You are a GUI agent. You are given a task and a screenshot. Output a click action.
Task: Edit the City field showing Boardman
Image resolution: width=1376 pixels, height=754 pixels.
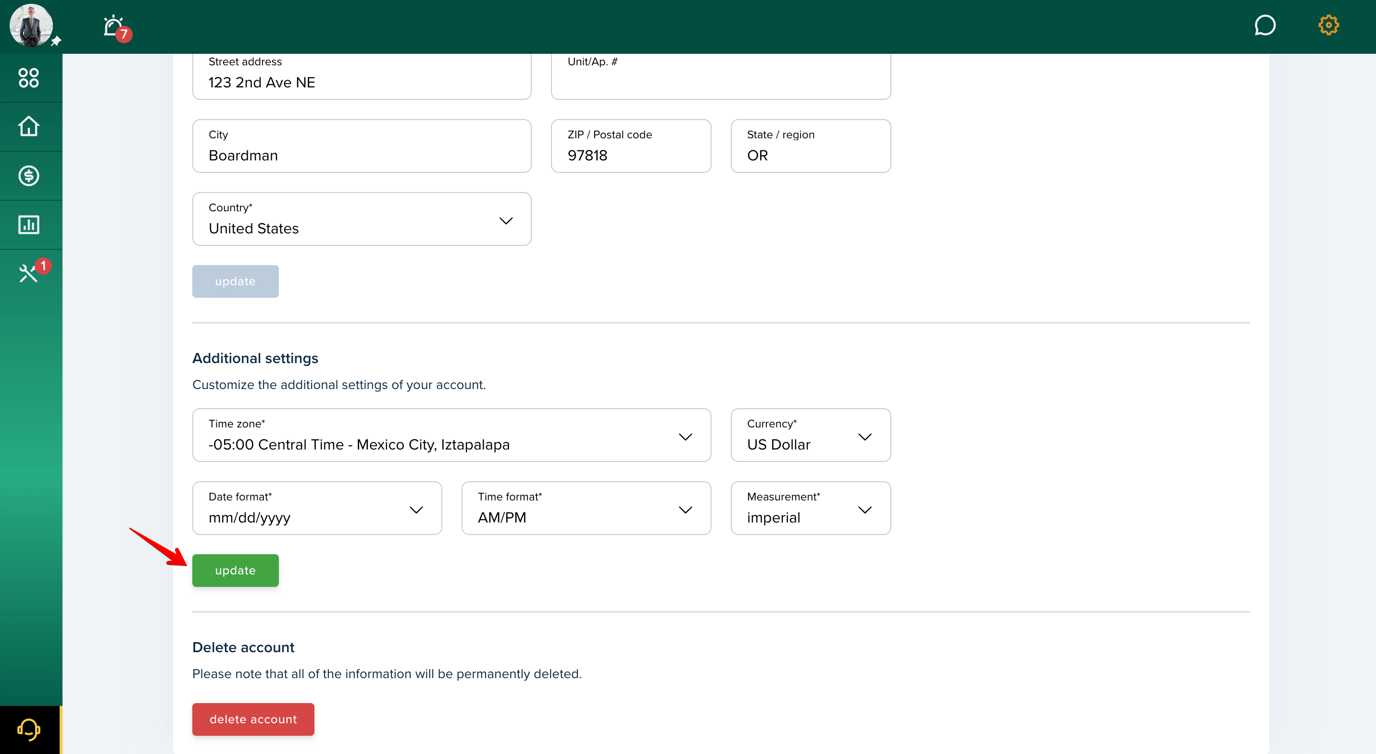[362, 146]
